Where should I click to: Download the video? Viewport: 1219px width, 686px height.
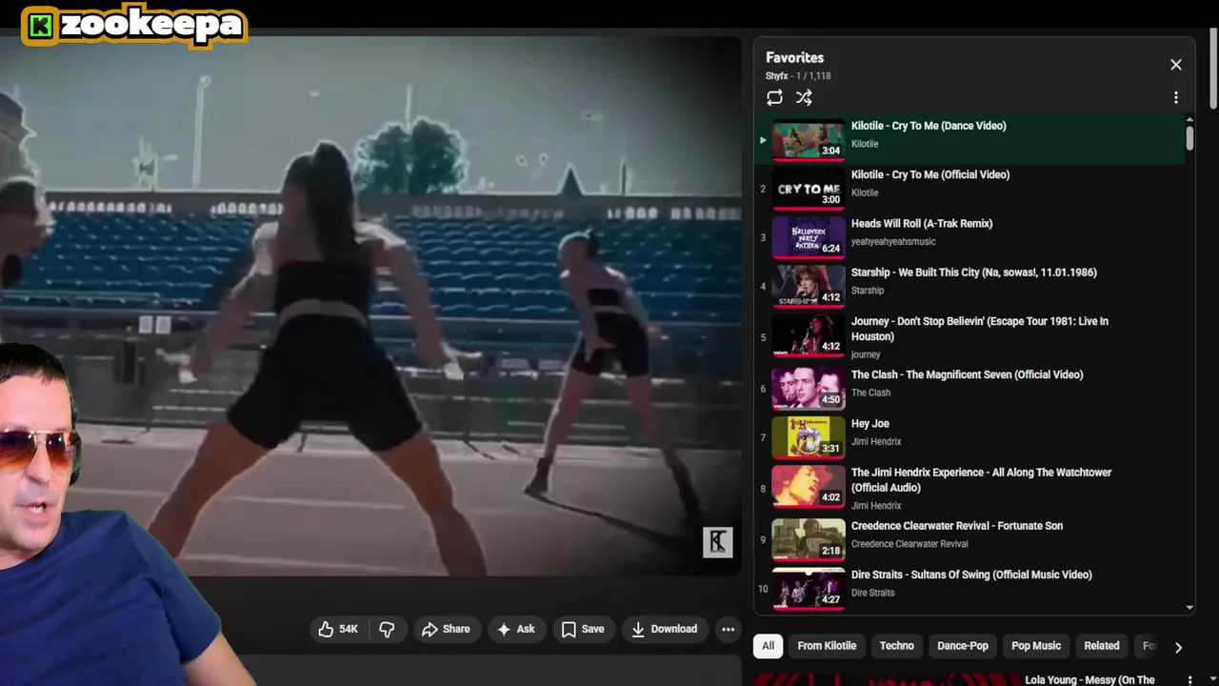(x=664, y=629)
